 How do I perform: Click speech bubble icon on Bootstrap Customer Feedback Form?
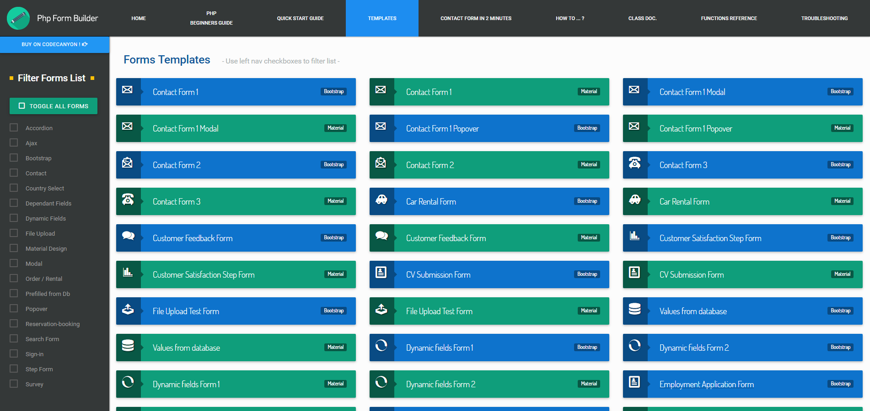point(128,236)
